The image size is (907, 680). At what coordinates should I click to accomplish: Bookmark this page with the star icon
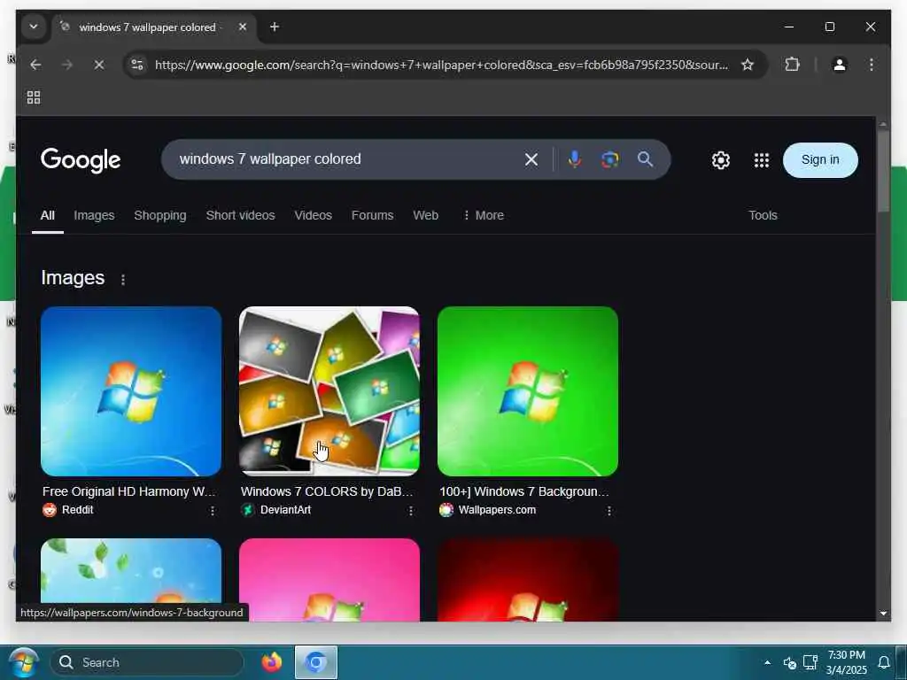[748, 65]
